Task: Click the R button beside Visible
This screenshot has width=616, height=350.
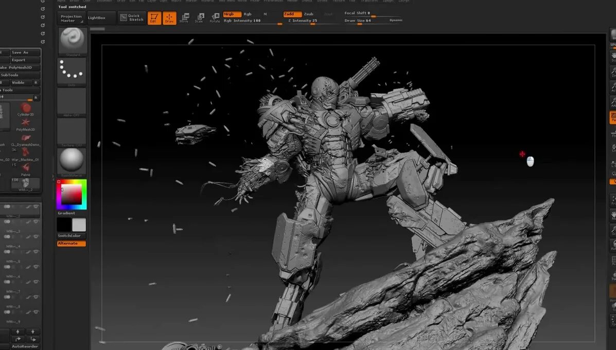Action: tap(36, 82)
